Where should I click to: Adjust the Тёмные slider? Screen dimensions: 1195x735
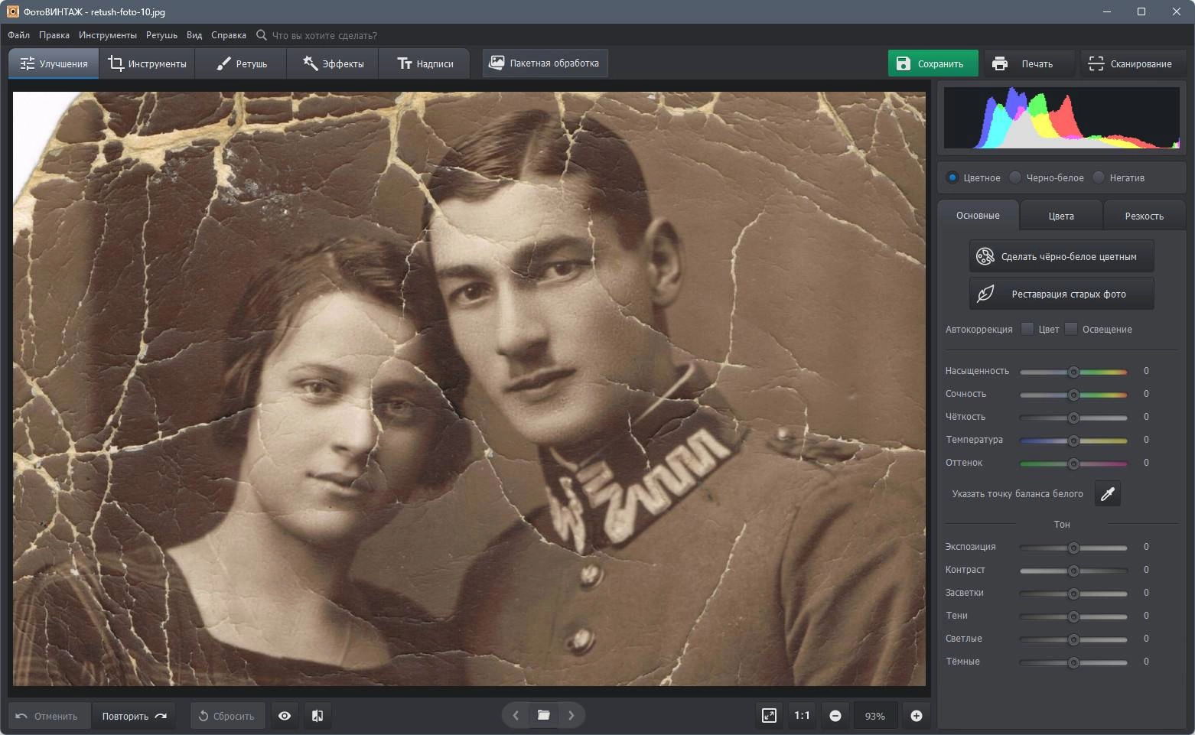(x=1073, y=662)
